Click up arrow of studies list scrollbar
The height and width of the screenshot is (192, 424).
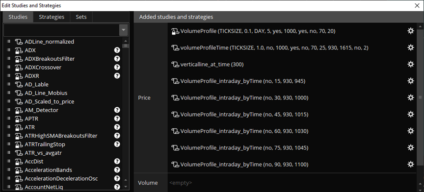point(125,41)
